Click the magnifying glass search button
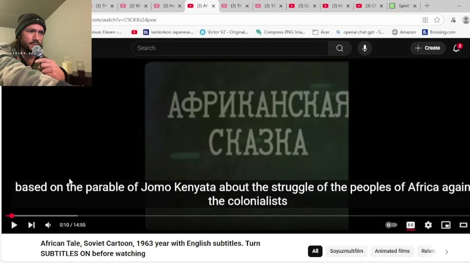470x263 pixels. pyautogui.click(x=340, y=48)
